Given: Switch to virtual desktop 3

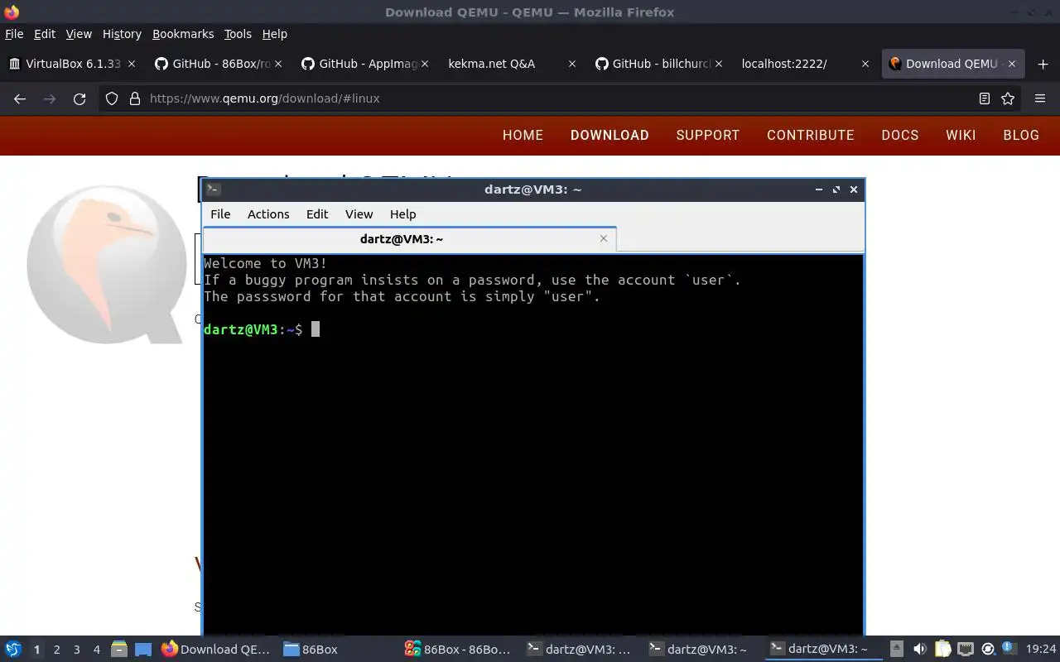Looking at the screenshot, I should tap(76, 650).
